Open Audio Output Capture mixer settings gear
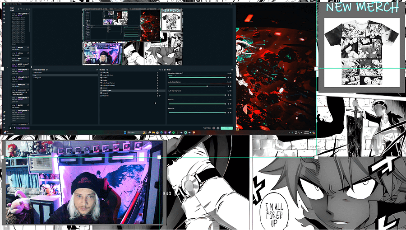Image resolution: width=406 pixels, height=230 pixels. coord(231,86)
